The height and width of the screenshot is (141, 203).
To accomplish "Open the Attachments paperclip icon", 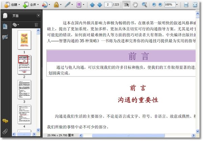I will click(5, 132).
